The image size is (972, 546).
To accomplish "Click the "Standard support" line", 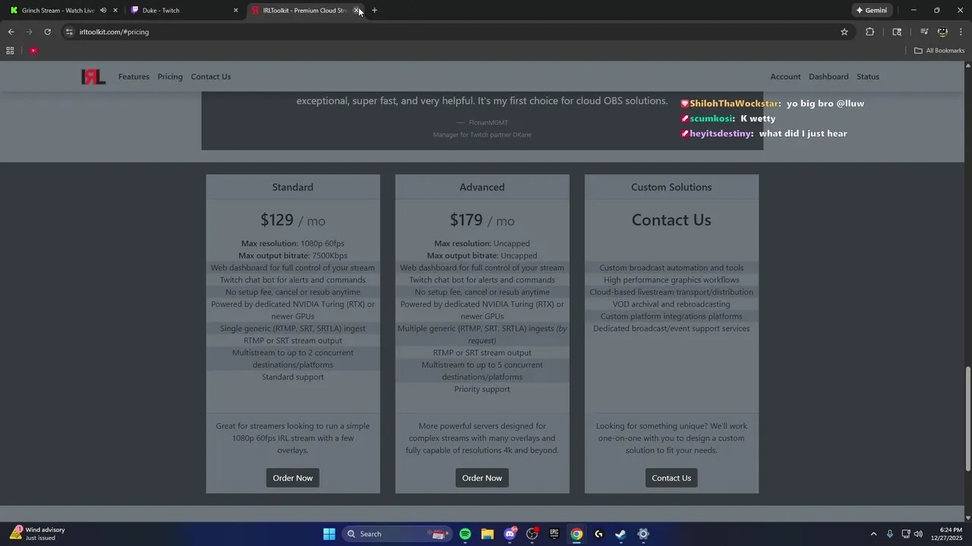I will 292,377.
